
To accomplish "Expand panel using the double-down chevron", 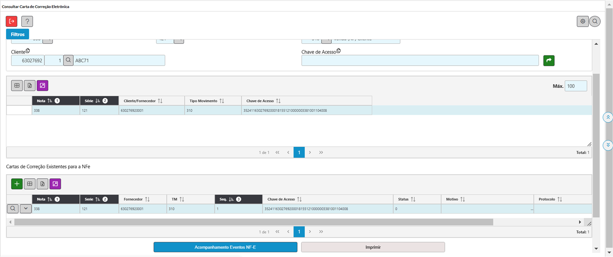I will click(608, 145).
